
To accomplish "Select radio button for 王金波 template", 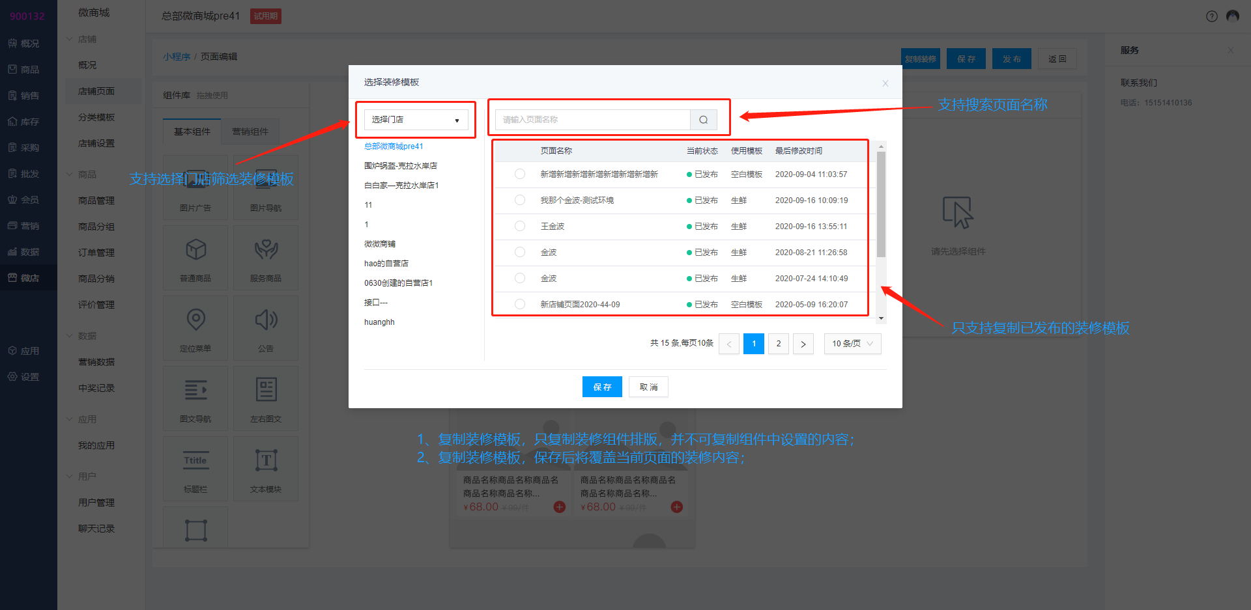I will click(520, 226).
